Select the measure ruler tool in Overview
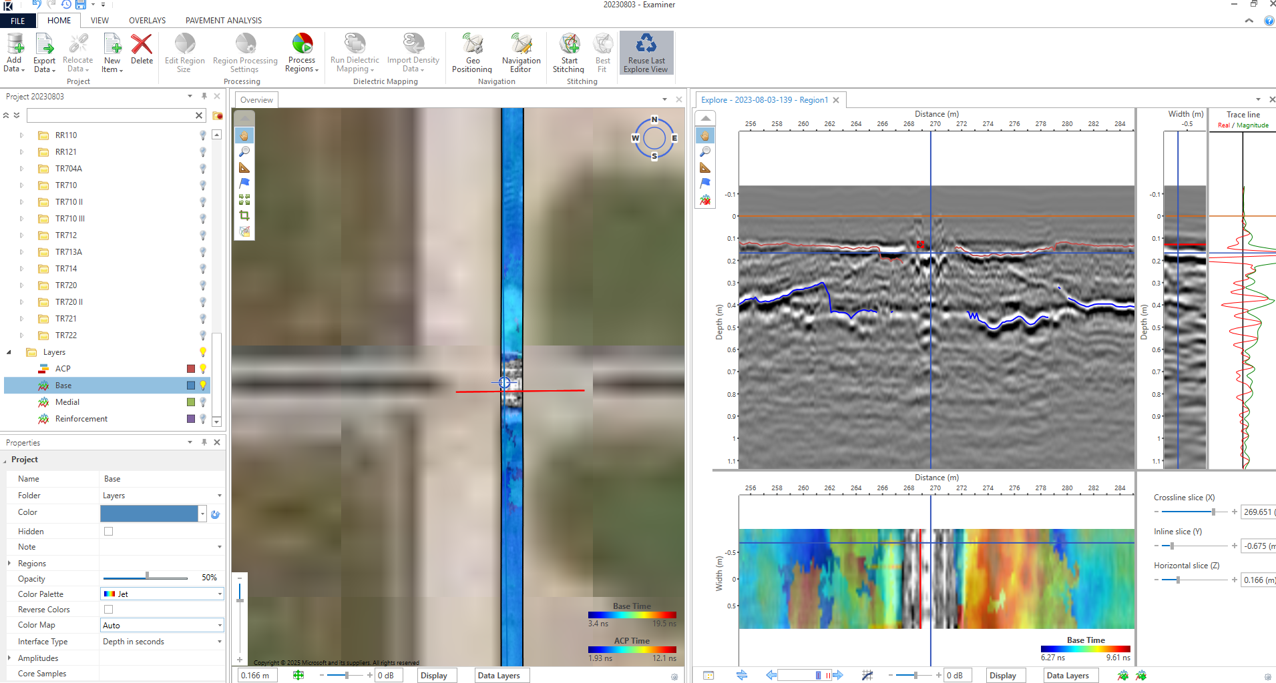Viewport: 1276px width, 683px height. tap(244, 167)
